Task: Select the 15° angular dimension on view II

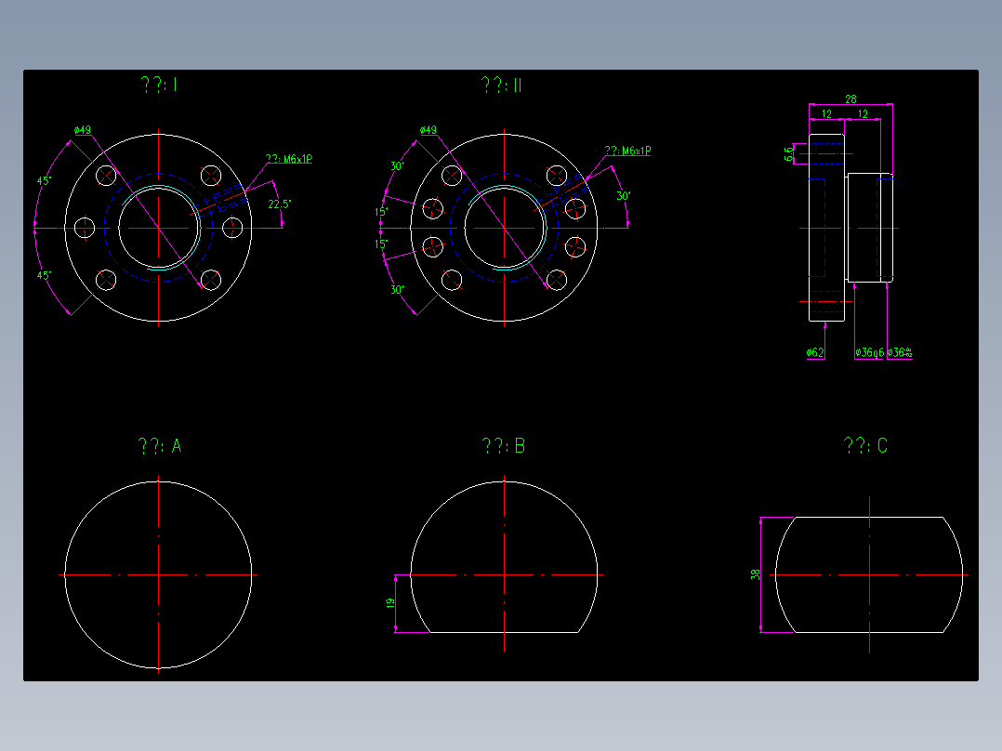Action: [x=379, y=212]
